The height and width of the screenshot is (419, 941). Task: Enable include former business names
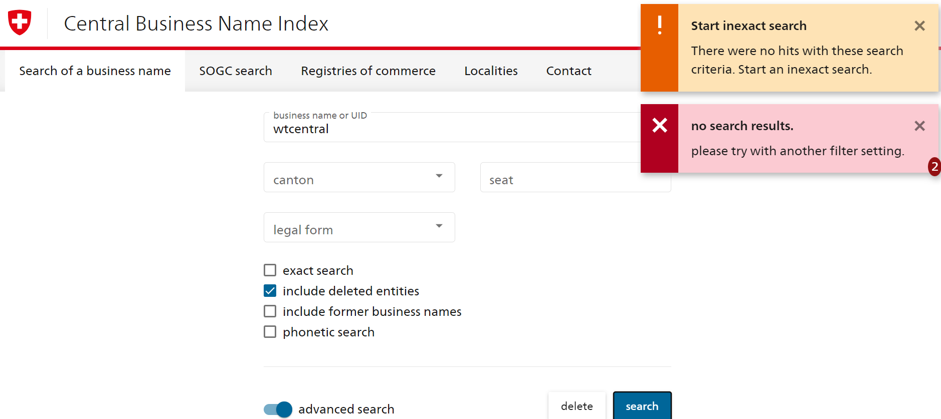click(x=270, y=311)
